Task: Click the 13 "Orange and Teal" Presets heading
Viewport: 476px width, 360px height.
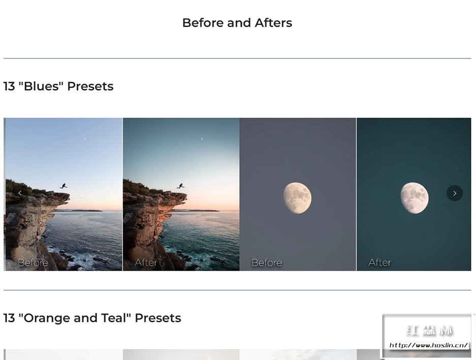Action: coord(92,318)
